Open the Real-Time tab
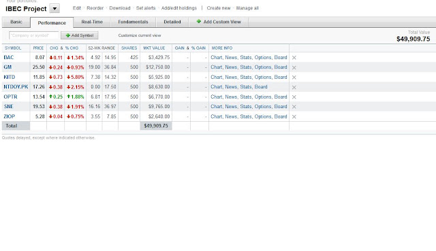The width and height of the screenshot is (436, 251). click(x=92, y=22)
